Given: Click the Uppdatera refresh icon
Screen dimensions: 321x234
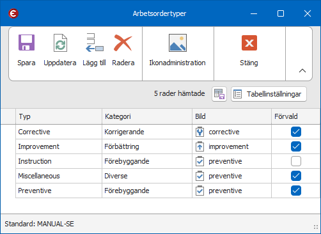Looking at the screenshot, I should click(60, 43).
